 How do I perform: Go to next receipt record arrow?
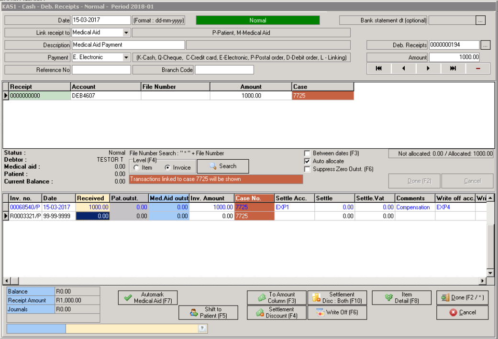point(428,68)
